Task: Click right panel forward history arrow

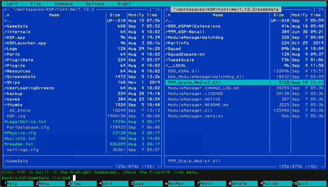Action: click(323, 10)
